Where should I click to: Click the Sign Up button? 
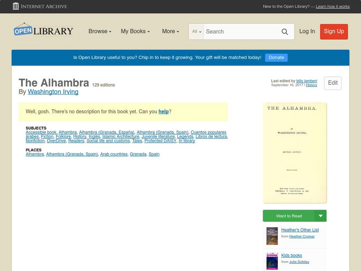click(x=334, y=32)
